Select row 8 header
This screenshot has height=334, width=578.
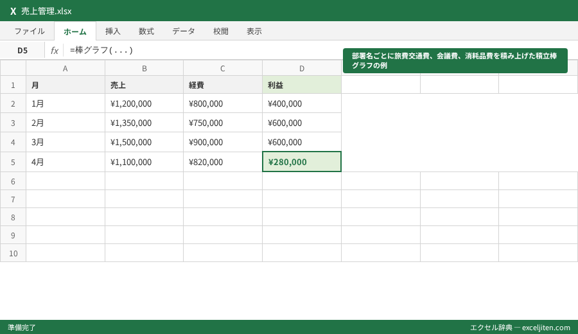(13, 217)
